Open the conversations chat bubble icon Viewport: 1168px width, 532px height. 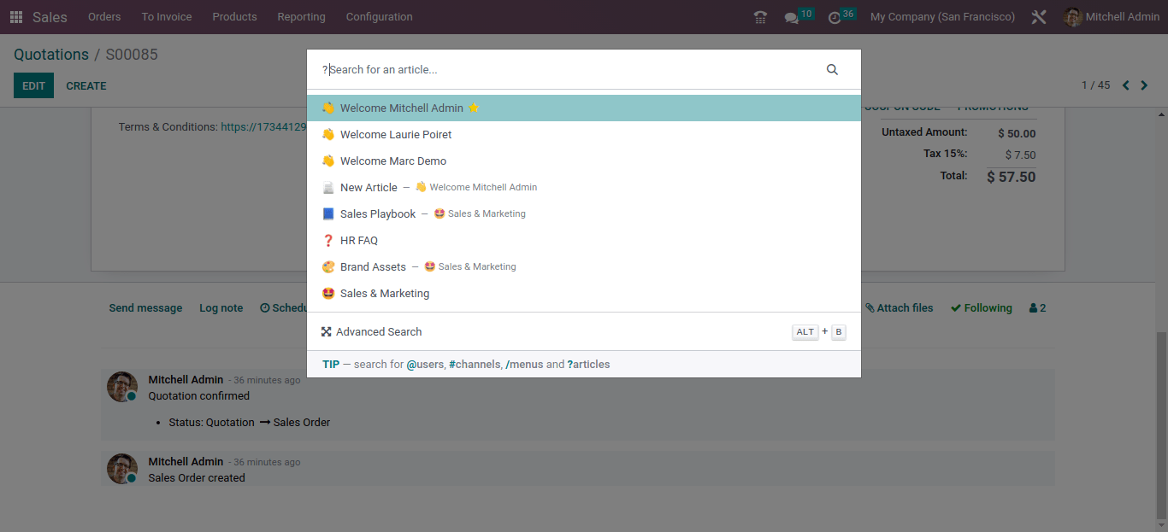click(792, 18)
